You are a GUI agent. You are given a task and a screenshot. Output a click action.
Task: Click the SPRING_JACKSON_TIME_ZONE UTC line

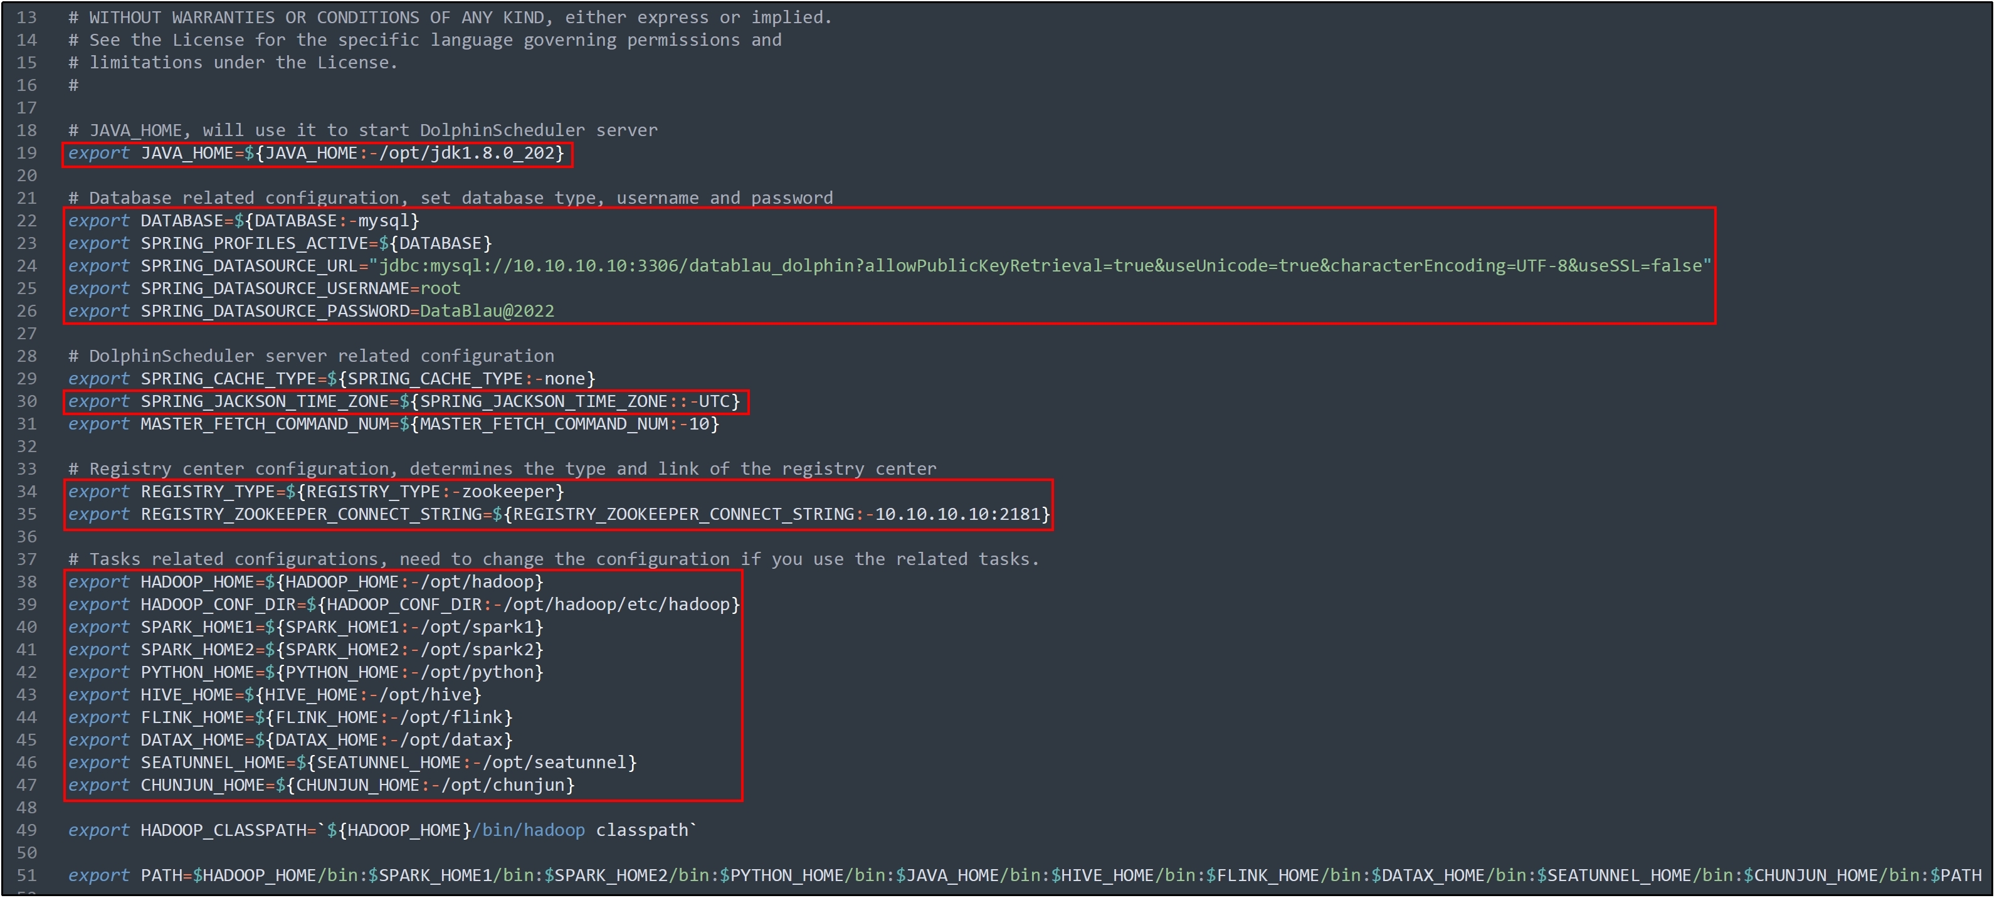[x=404, y=402]
